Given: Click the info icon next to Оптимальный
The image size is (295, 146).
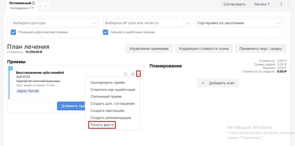Looking at the screenshot, I should pyautogui.click(x=33, y=3).
